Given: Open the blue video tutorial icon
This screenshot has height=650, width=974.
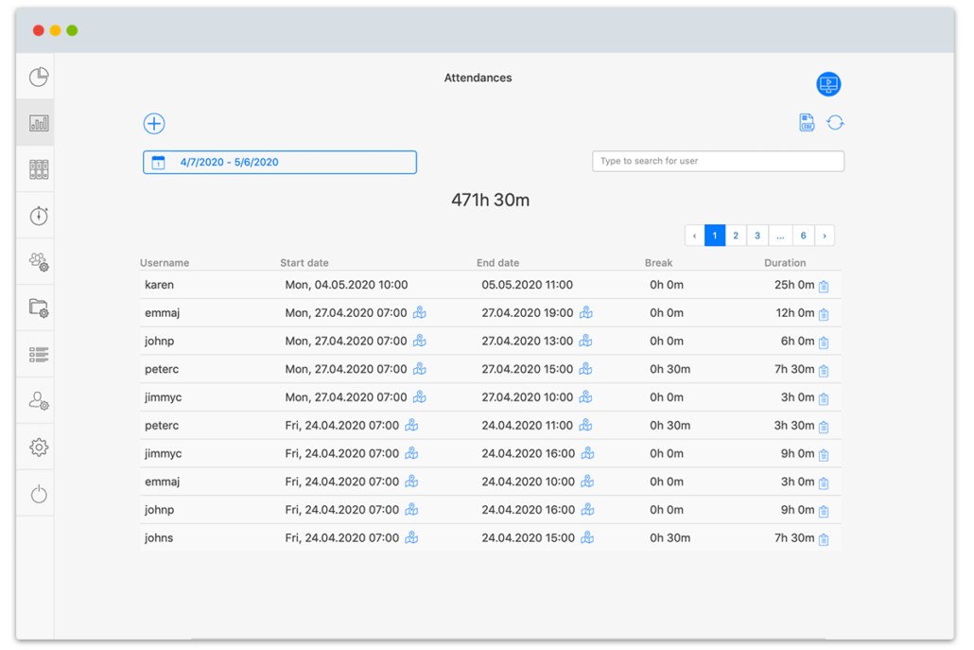Looking at the screenshot, I should pyautogui.click(x=828, y=84).
